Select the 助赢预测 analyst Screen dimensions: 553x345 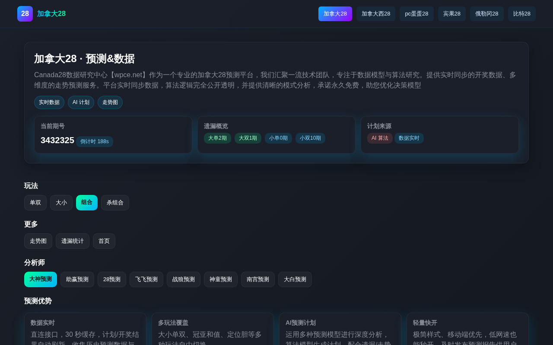pos(77,279)
